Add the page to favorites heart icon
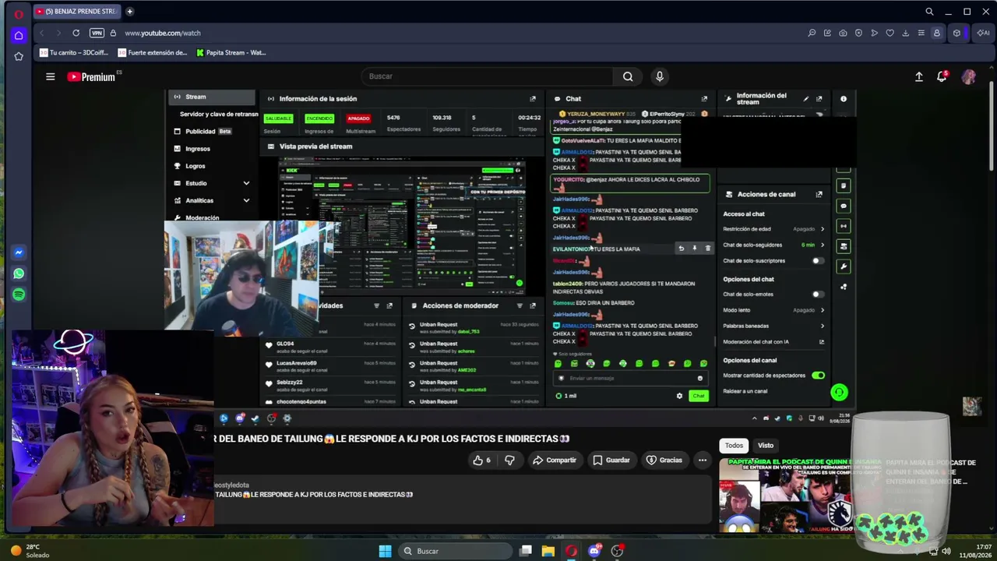997x561 pixels. coord(890,33)
